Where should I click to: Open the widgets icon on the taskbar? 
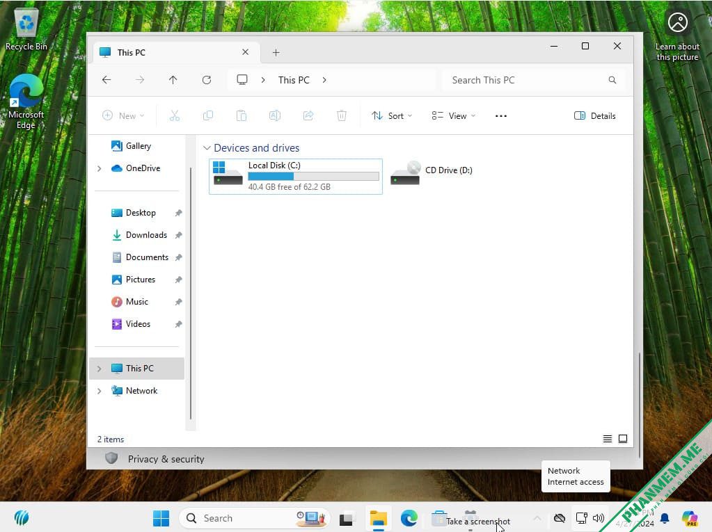tap(22, 518)
